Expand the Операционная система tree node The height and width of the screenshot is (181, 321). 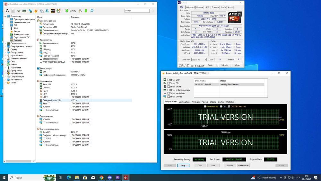click(x=5, y=47)
